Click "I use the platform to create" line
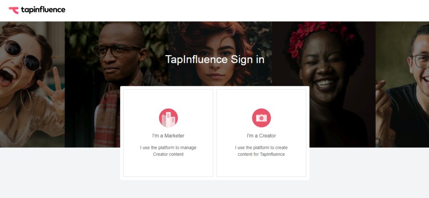Screen dimensions: 429x198 point(261,148)
